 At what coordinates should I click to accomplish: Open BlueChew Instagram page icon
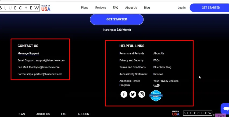pyautogui.click(x=142, y=94)
